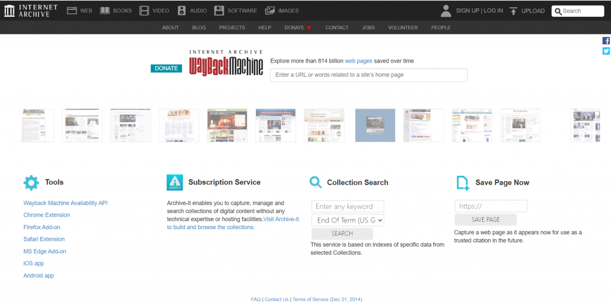
Task: Open the HELP menu item
Action: click(x=264, y=27)
